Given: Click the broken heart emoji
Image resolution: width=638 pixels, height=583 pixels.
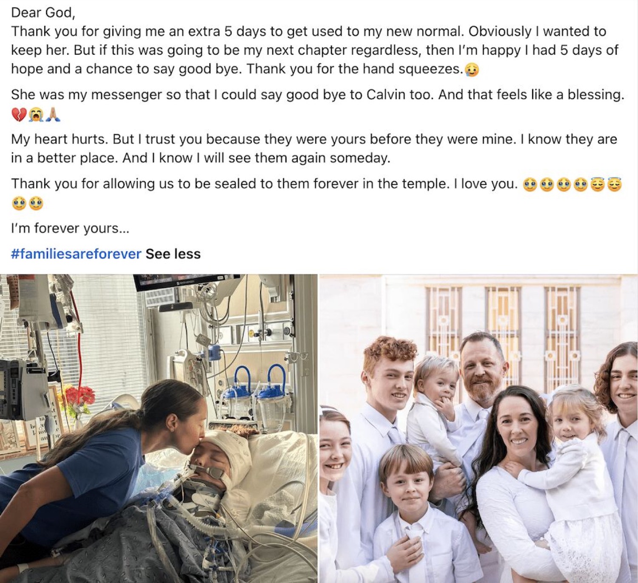Looking at the screenshot, I should point(19,114).
